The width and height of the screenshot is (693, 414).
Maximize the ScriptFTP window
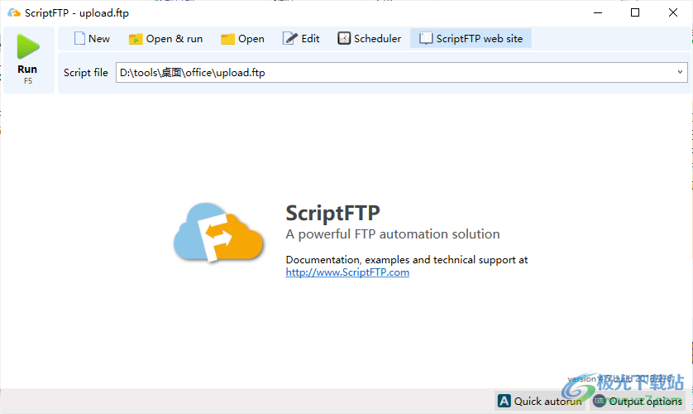point(635,12)
